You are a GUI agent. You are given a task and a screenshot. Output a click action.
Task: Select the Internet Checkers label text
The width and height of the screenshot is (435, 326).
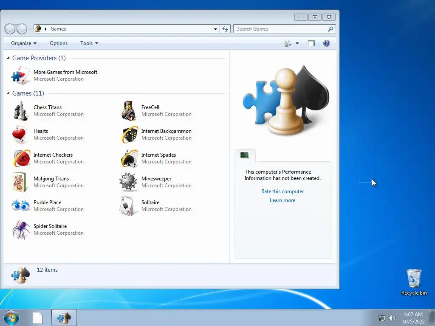click(53, 155)
